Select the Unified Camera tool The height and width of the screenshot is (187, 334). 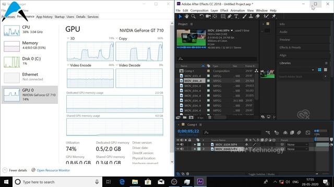[x=208, y=16]
